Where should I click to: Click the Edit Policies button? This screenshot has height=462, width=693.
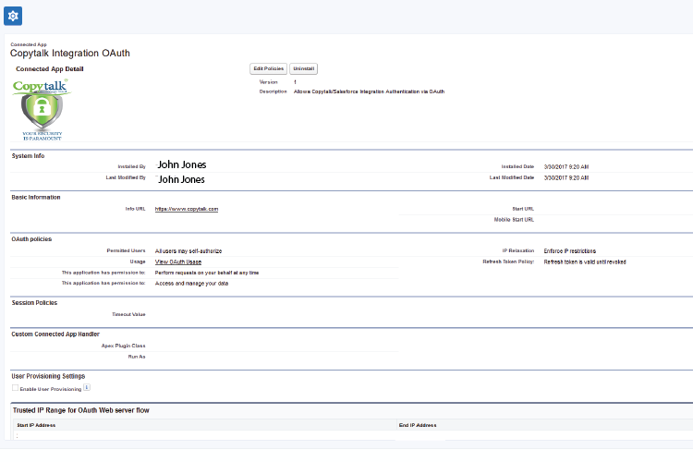point(267,68)
